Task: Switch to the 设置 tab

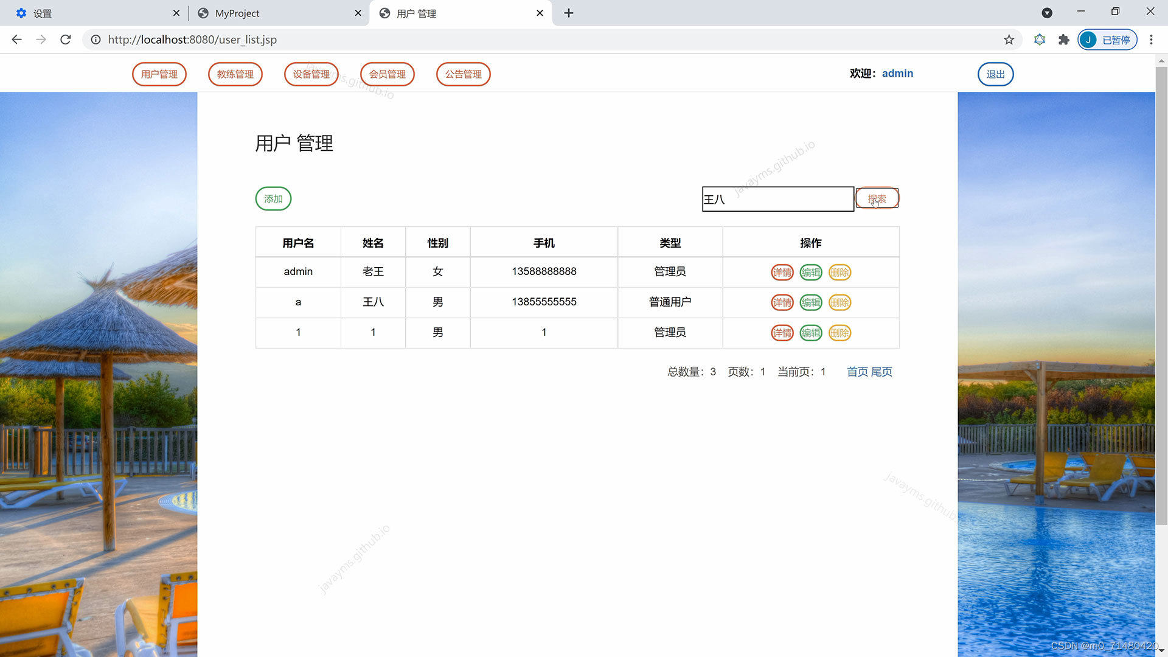Action: [x=94, y=13]
